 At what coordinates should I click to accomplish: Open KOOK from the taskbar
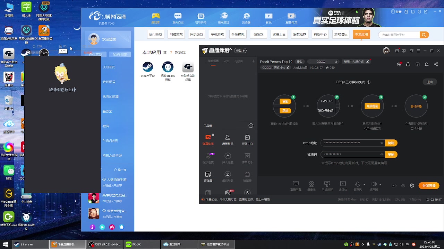point(141,244)
